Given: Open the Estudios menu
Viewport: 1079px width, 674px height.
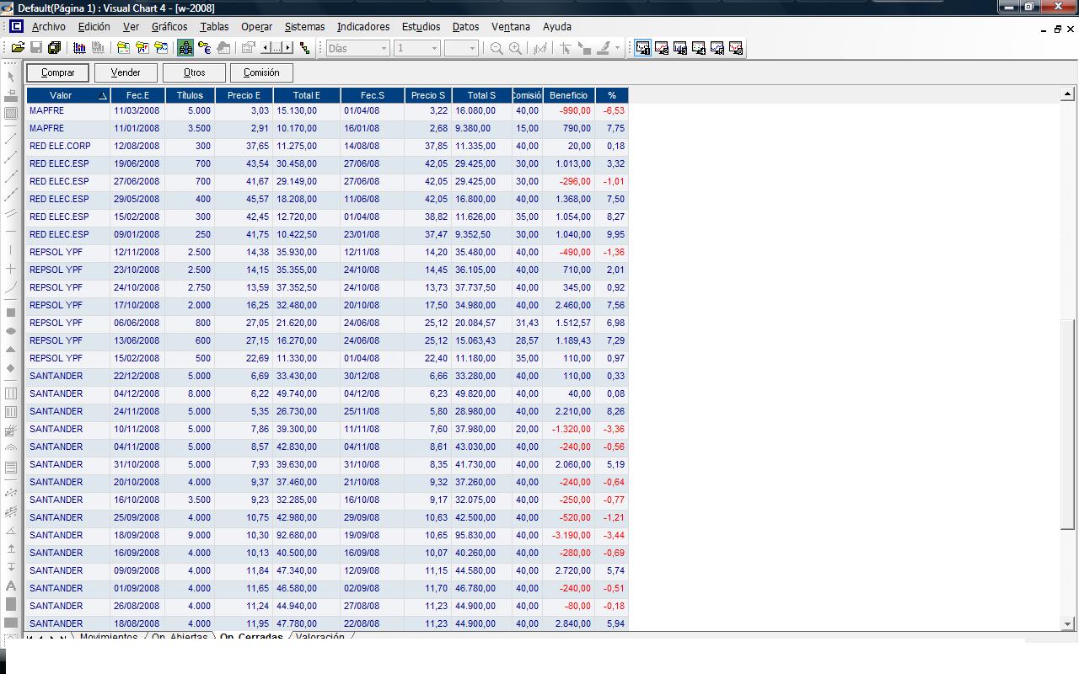Looking at the screenshot, I should click(x=421, y=27).
